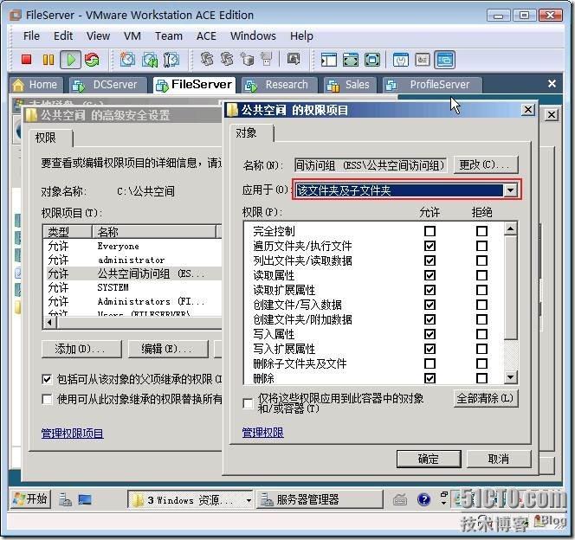This screenshot has width=575, height=540.
Task: Open the 管理权限项目 link
Action: coord(72,434)
